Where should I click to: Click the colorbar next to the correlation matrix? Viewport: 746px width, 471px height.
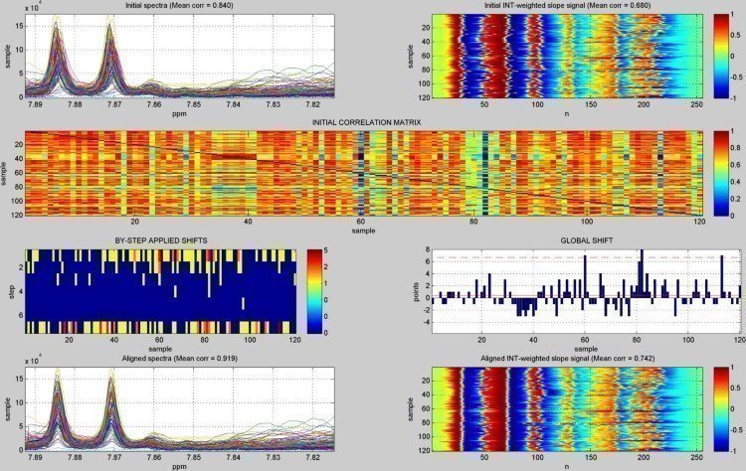pyautogui.click(x=720, y=171)
